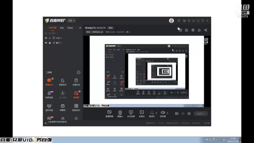254x143 pixels.
Task: Open the 弹幕秀 tool
Action: click(x=63, y=107)
